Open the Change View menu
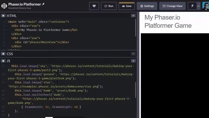This screenshot has width=209, height=118. coord(172,6)
